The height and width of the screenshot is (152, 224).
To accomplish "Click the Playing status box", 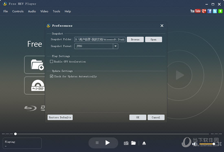I will pos(22,143).
